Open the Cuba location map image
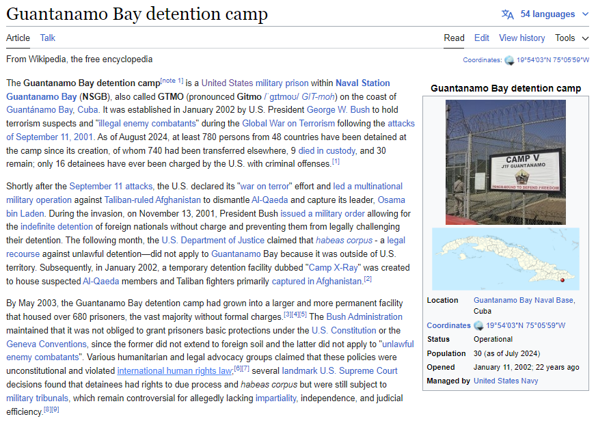The width and height of the screenshot is (596, 421). 506,259
